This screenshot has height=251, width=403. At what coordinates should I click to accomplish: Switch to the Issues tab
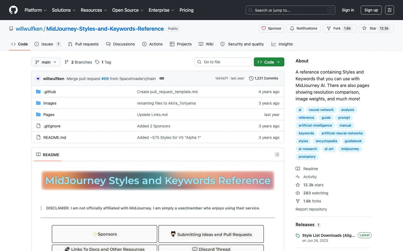[x=48, y=44]
